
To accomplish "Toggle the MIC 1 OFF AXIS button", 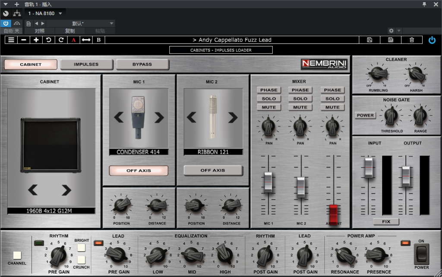I will tap(139, 171).
